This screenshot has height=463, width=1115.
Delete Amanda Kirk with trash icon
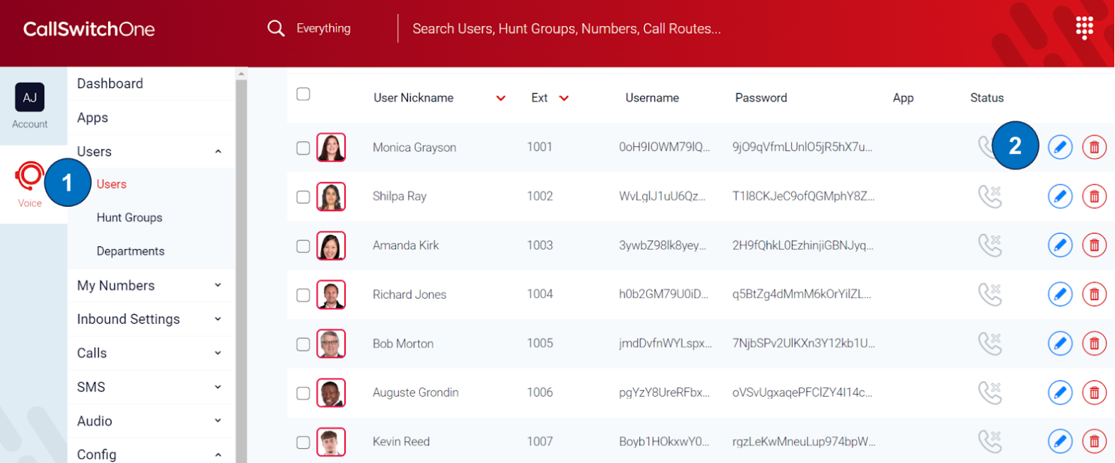pyautogui.click(x=1095, y=245)
